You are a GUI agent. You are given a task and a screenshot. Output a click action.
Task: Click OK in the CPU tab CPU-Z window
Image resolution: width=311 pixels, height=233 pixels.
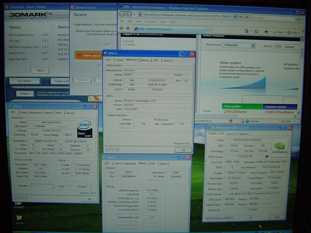pos(89,199)
